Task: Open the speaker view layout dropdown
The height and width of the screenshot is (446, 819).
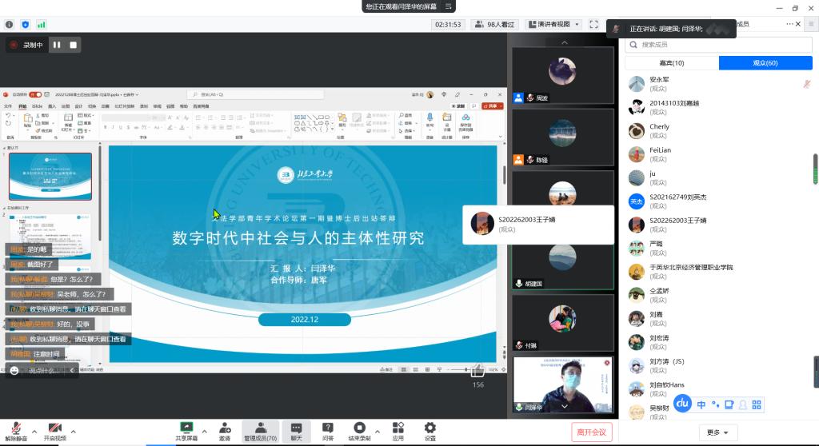Action: tap(553, 25)
